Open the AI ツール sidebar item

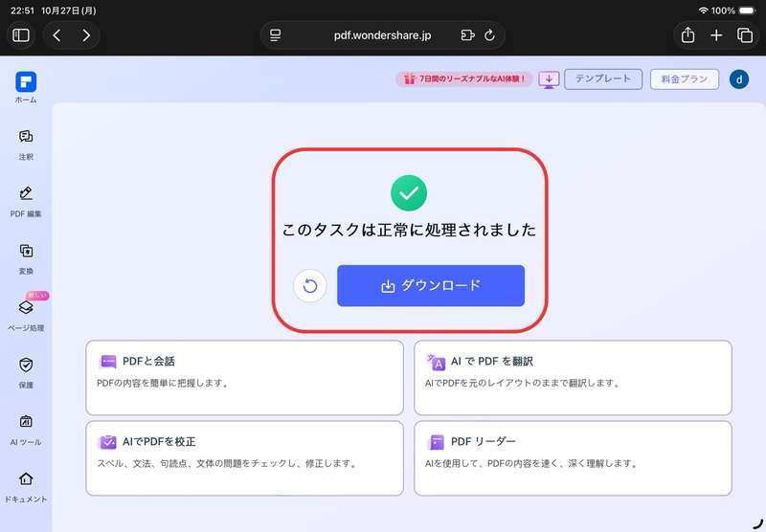coord(26,430)
